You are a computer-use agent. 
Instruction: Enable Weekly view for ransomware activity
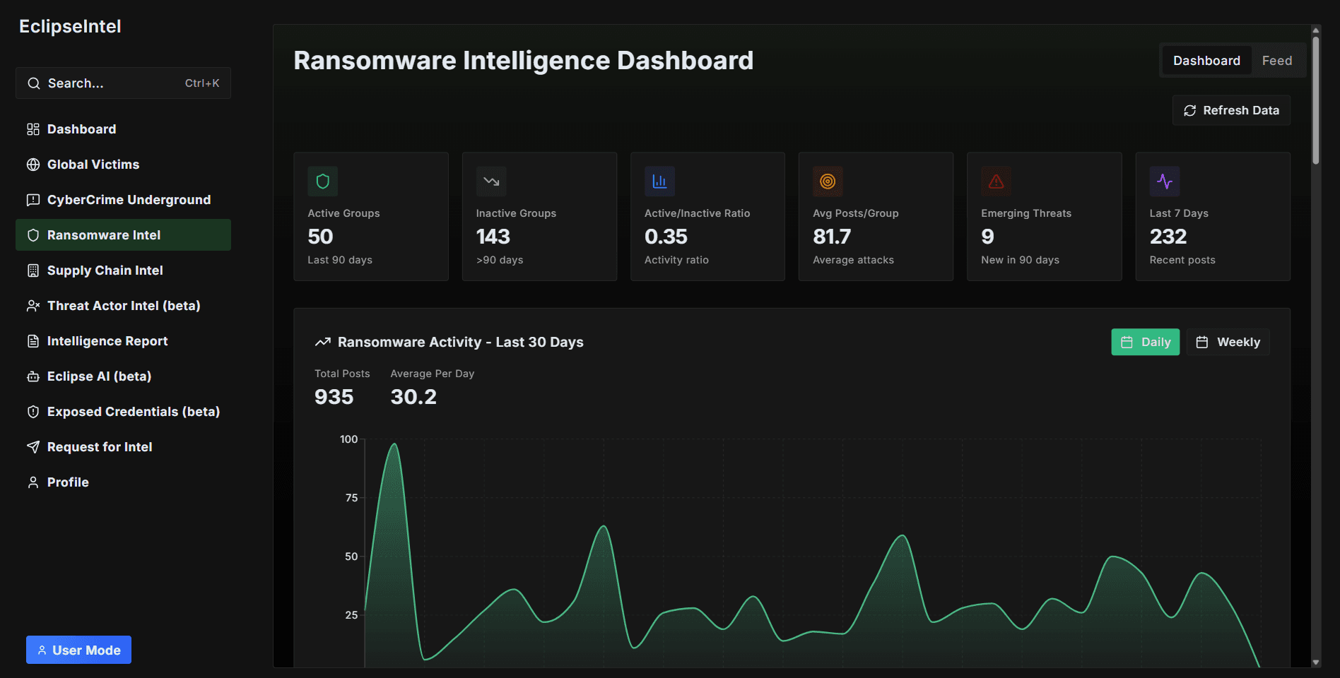[x=1228, y=342]
